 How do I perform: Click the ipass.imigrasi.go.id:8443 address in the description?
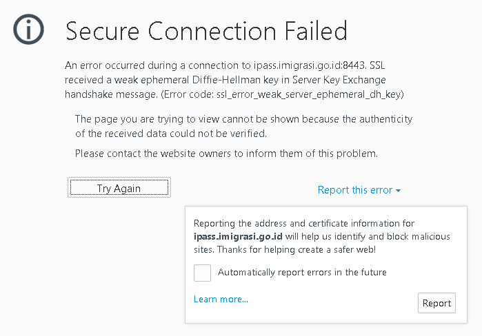point(309,65)
